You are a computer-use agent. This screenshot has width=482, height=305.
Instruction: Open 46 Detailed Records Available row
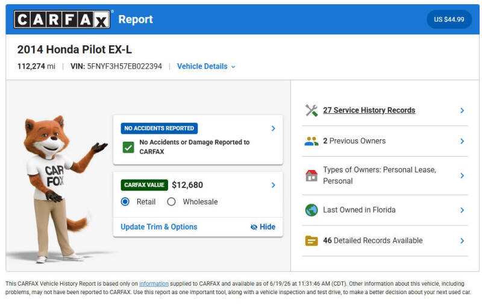(385, 241)
